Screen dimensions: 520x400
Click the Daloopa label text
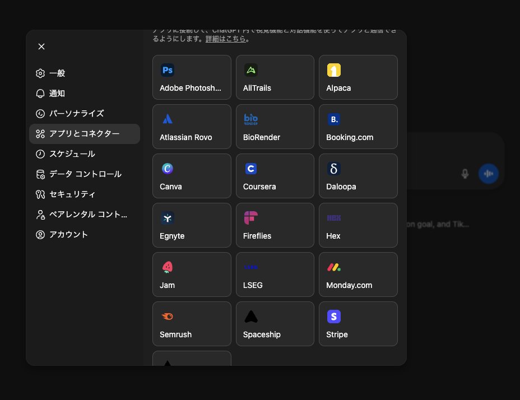(341, 187)
